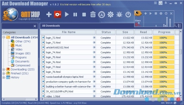Click the ant mascot in the mini widget
The height and width of the screenshot is (105, 184).
[x=138, y=13]
